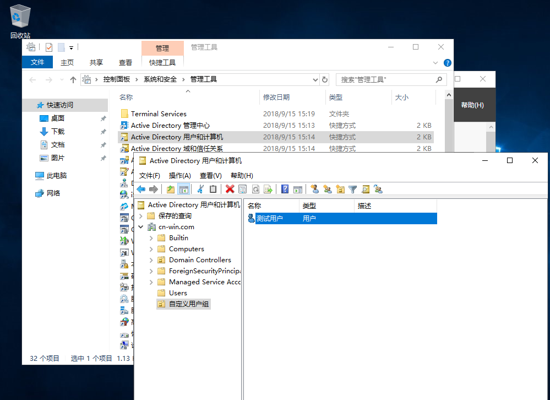Click the Cut scissors icon
550x400 pixels.
(x=200, y=190)
